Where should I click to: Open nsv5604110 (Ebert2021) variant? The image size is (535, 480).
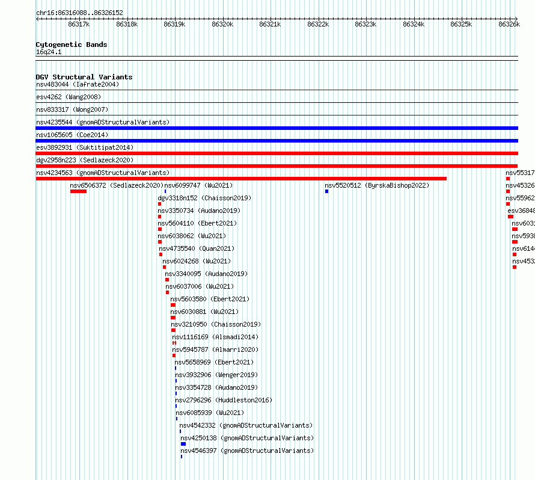(x=197, y=223)
